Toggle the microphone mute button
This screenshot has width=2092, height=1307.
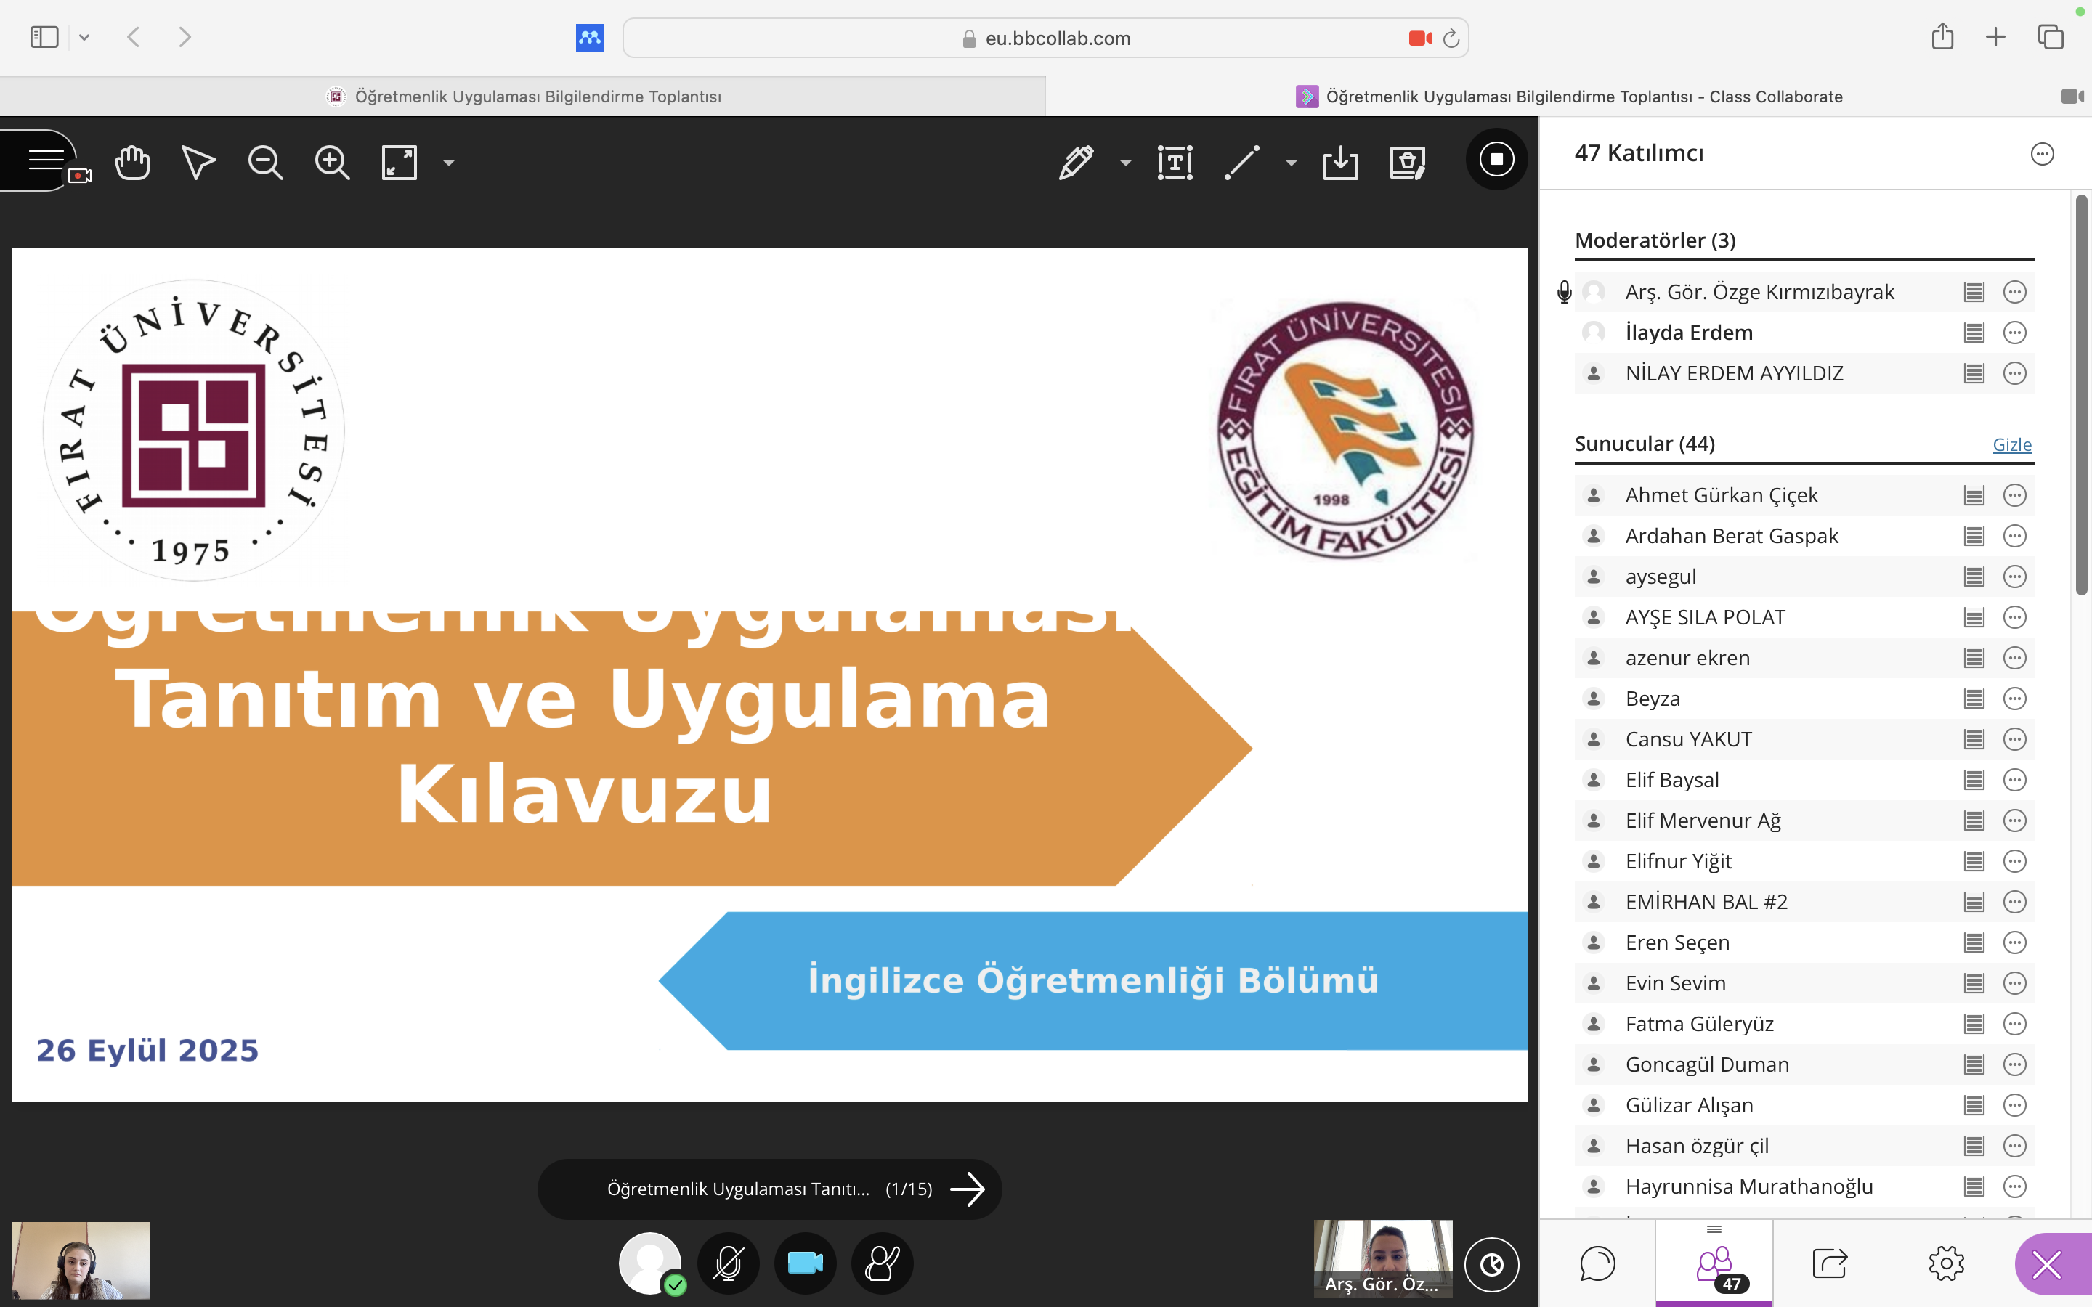click(x=728, y=1263)
